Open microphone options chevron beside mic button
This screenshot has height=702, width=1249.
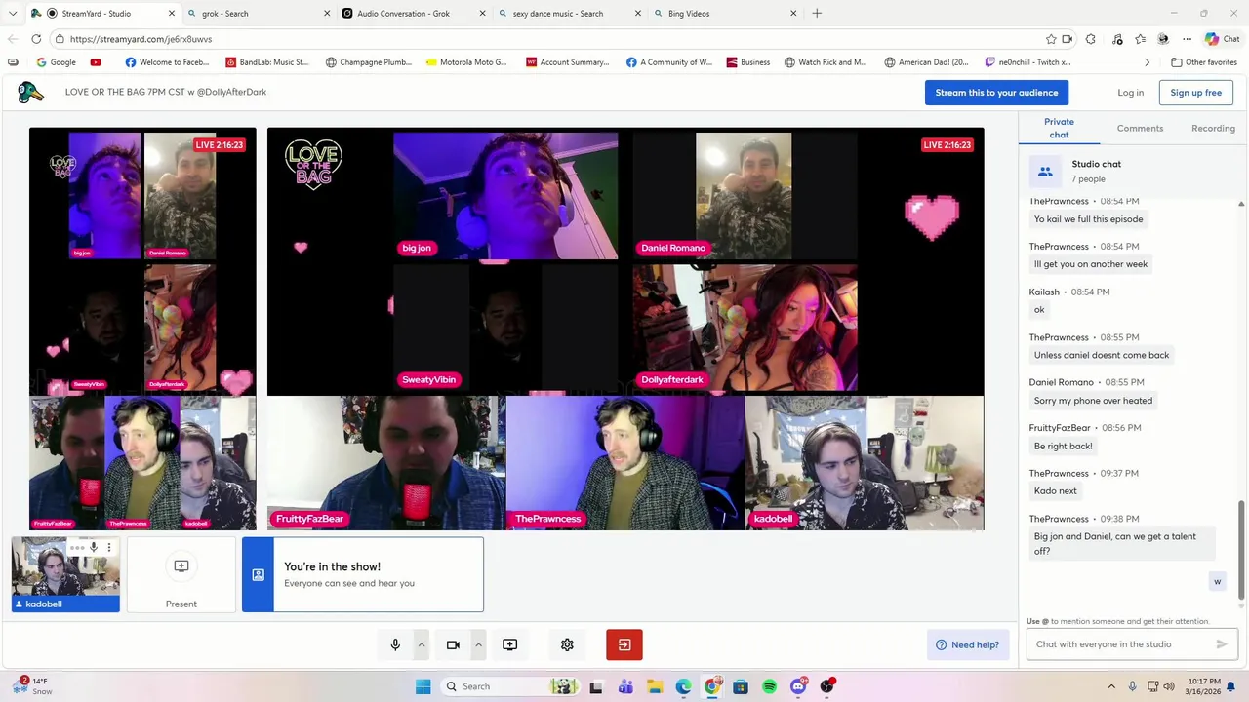point(422,644)
